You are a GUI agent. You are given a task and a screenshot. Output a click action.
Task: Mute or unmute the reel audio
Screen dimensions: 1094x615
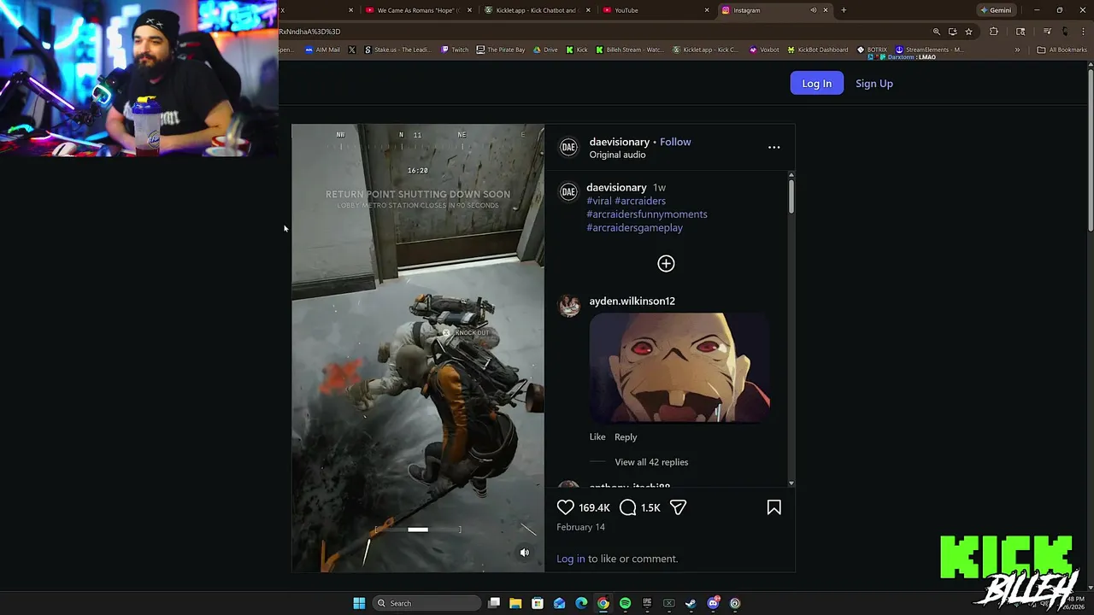pyautogui.click(x=525, y=553)
